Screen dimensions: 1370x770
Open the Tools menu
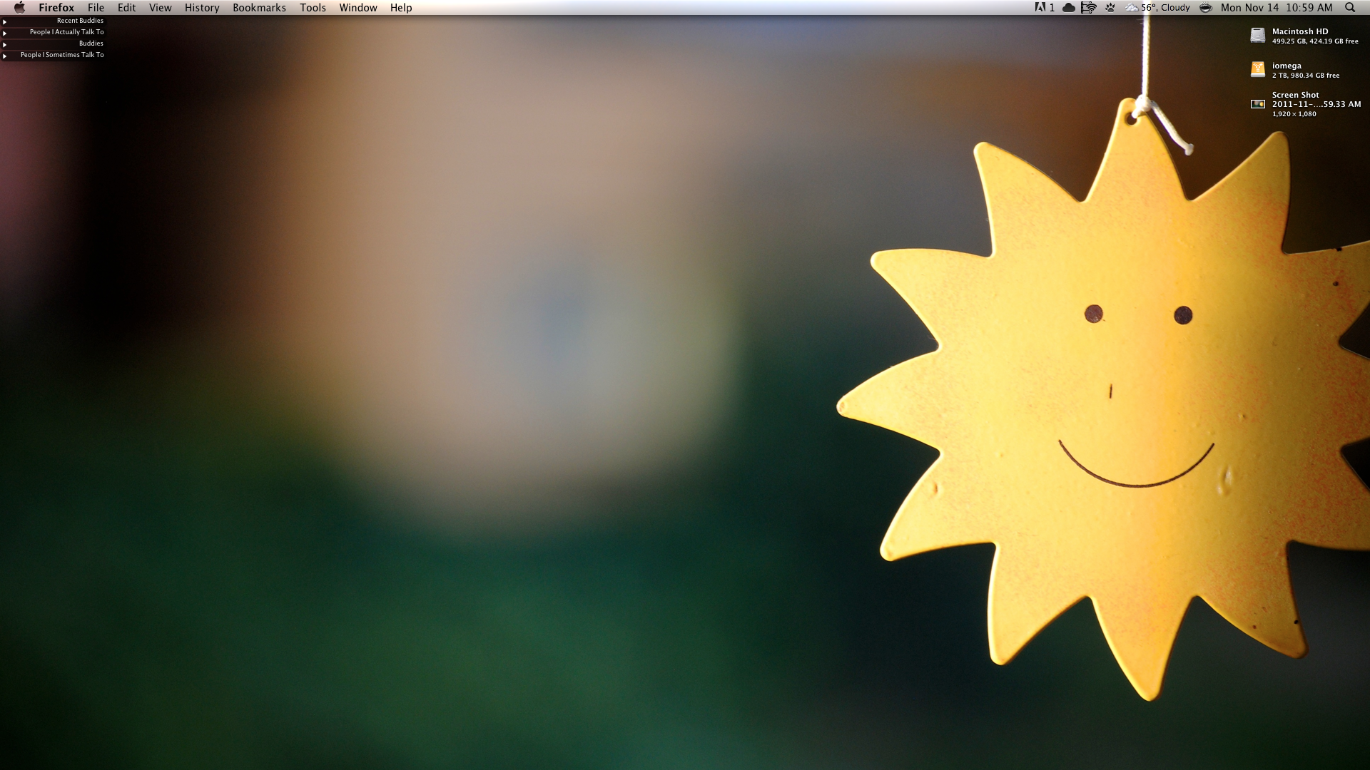[x=313, y=8]
